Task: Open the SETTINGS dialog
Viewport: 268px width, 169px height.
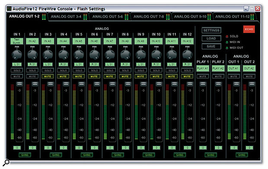Action: pyautogui.click(x=211, y=30)
